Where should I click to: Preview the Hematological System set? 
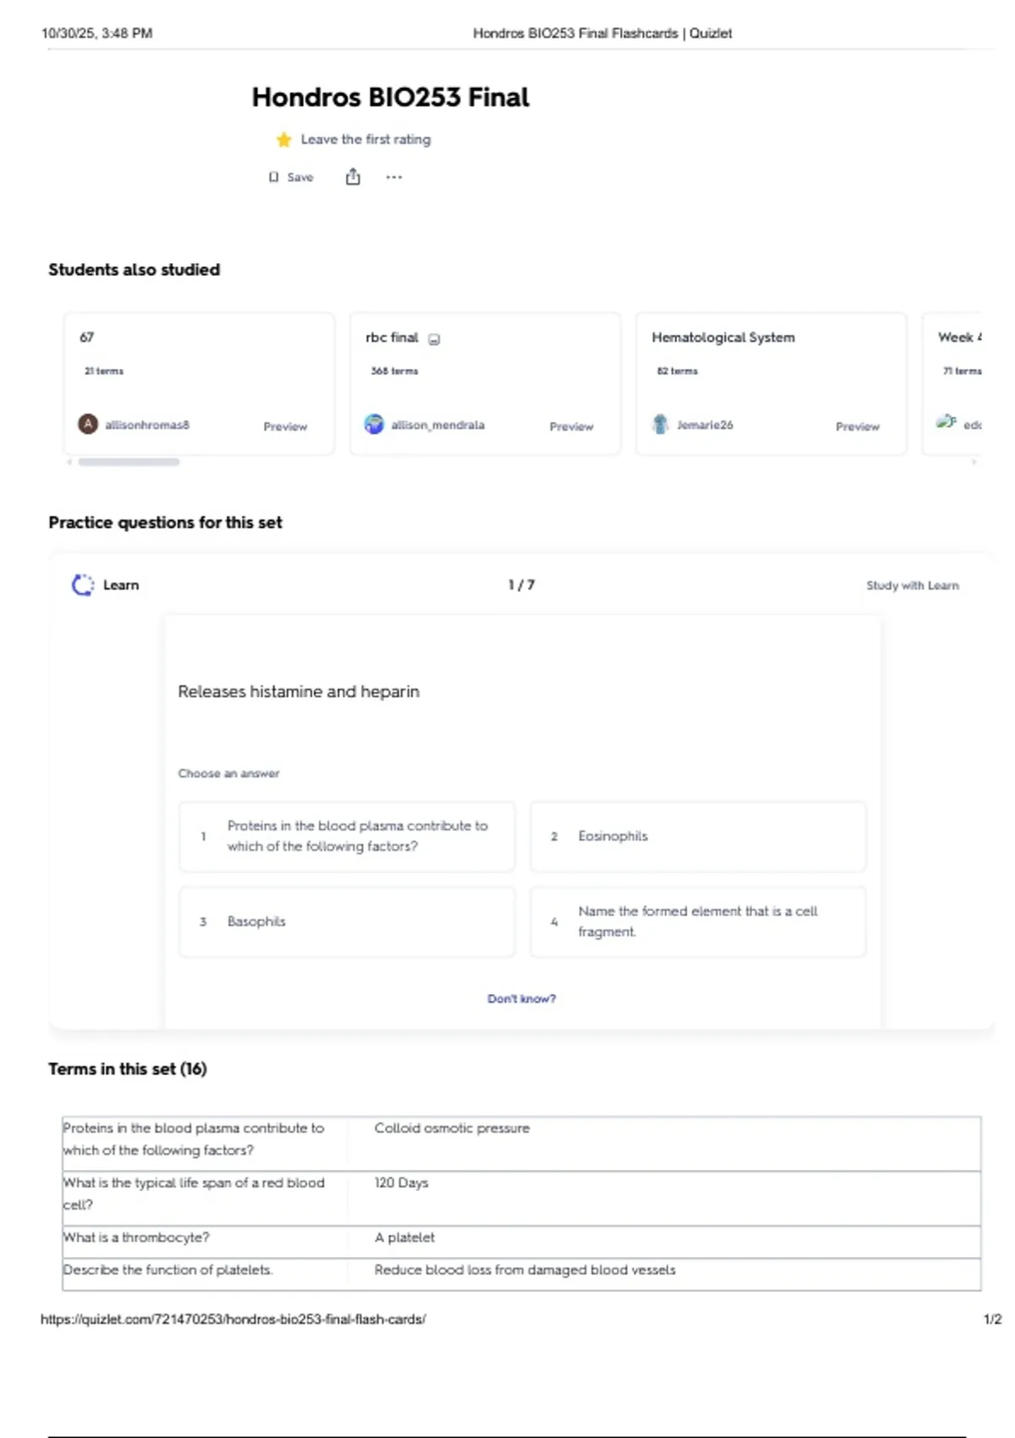pyautogui.click(x=858, y=426)
